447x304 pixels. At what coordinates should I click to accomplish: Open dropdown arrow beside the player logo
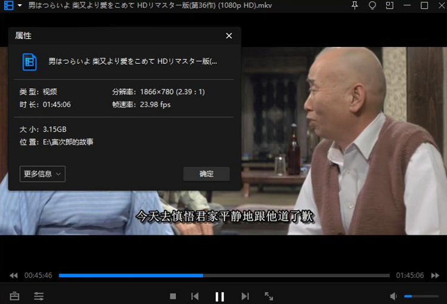pyautogui.click(x=20, y=6)
